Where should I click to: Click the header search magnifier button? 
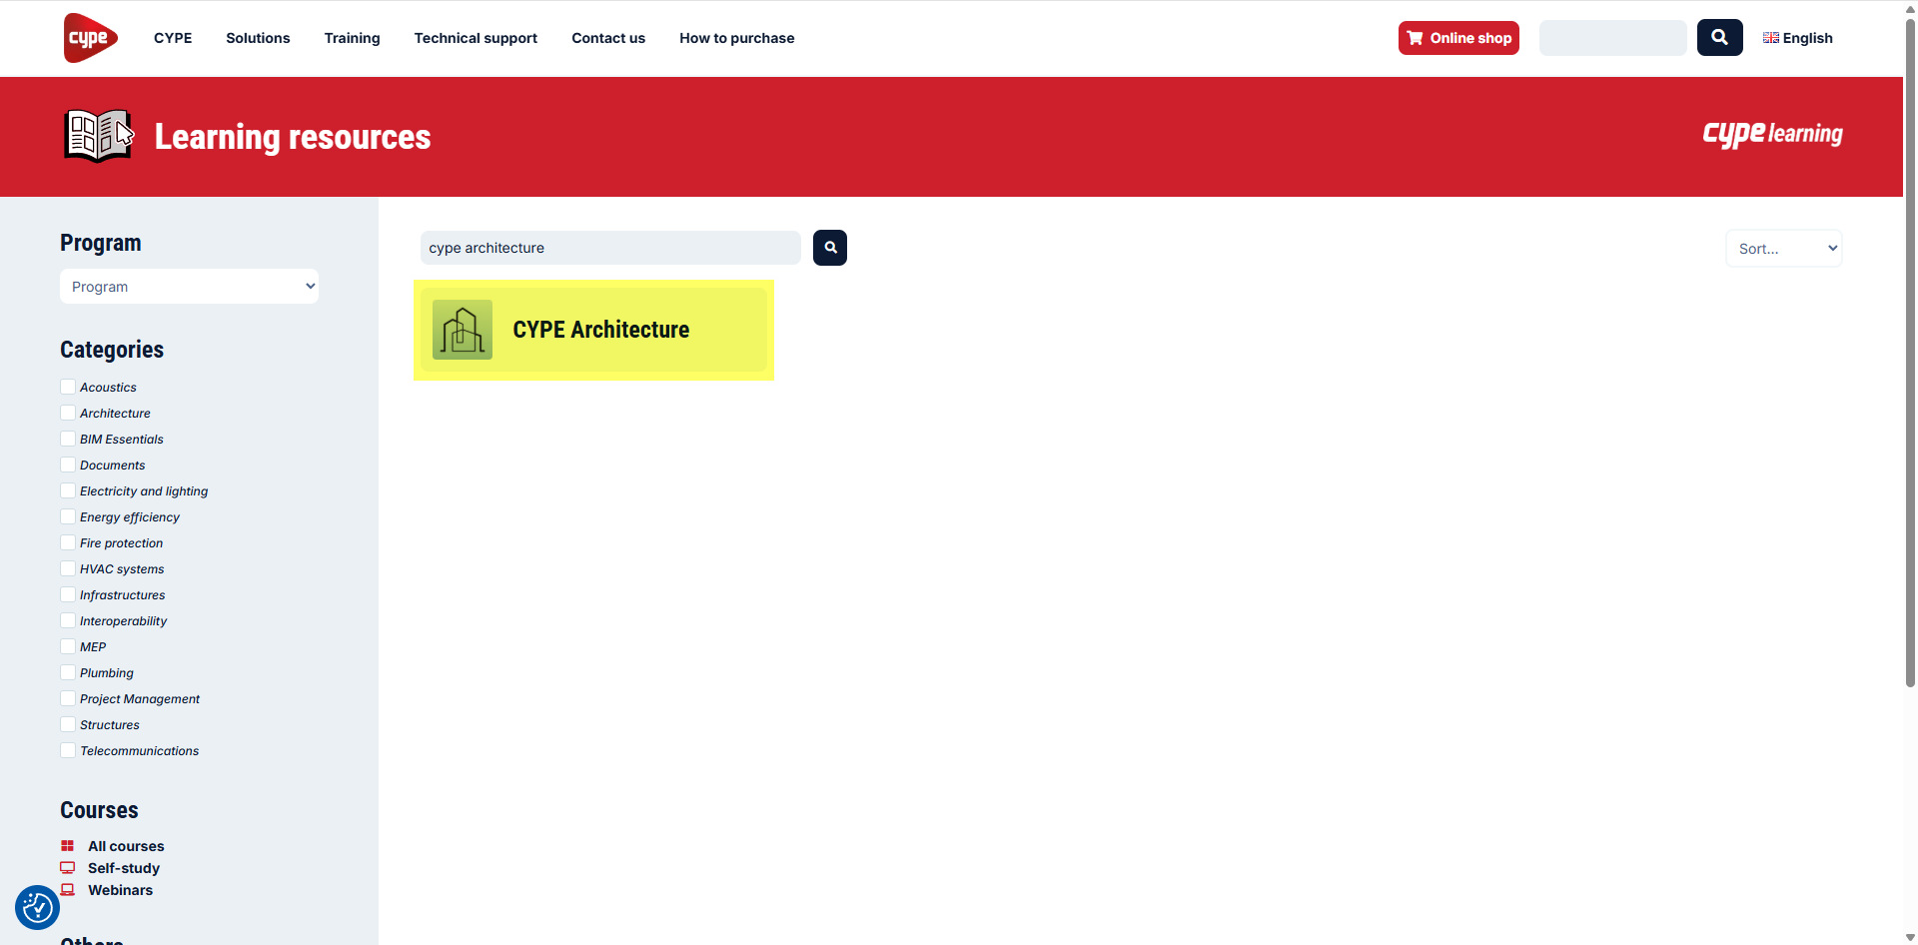(x=1718, y=38)
